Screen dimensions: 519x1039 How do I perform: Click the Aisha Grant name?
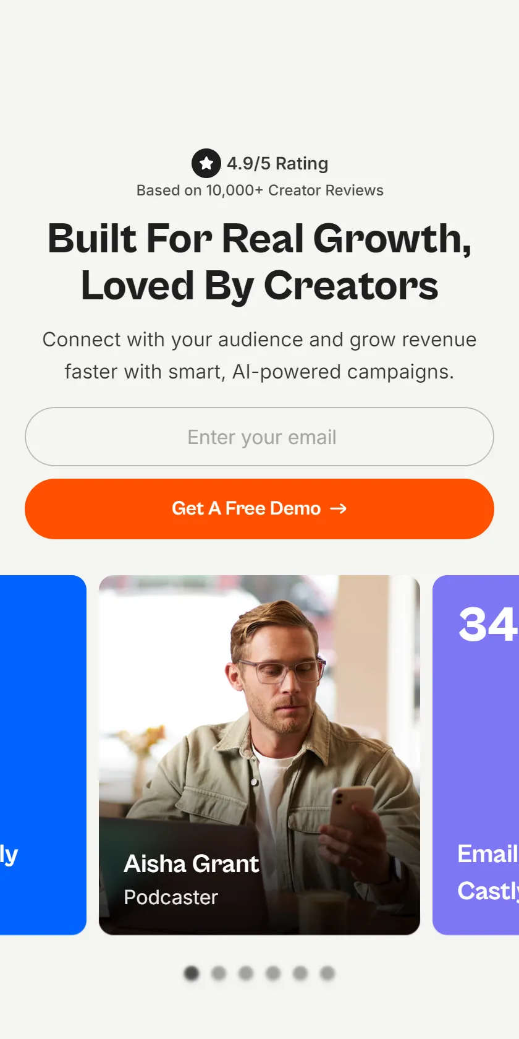click(192, 863)
